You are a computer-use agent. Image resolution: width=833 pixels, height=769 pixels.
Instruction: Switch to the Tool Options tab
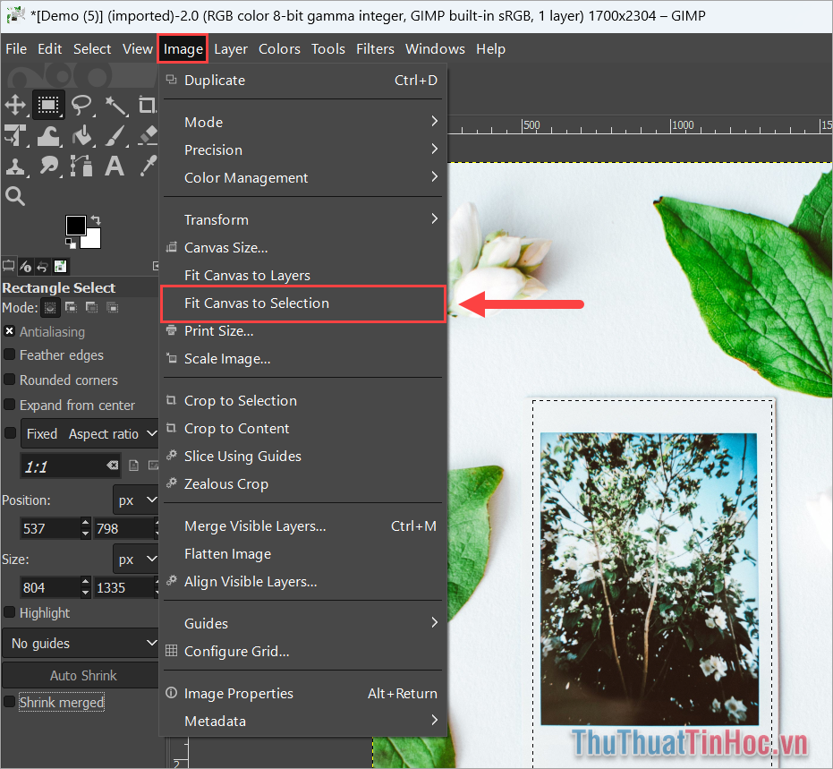[x=9, y=266]
